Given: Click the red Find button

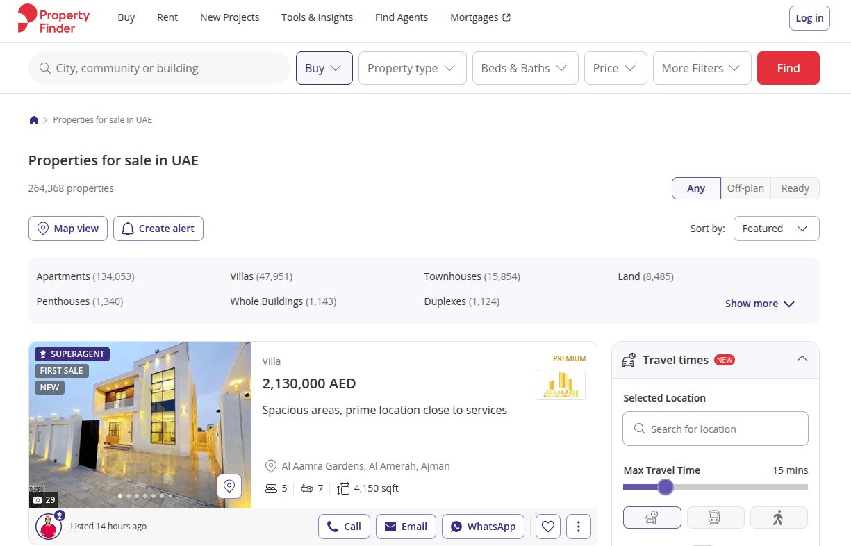Looking at the screenshot, I should [788, 68].
